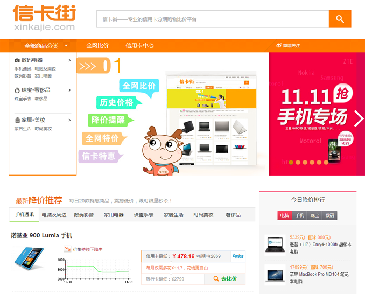
Task: Click the orange search magnifier button
Action: (340, 19)
